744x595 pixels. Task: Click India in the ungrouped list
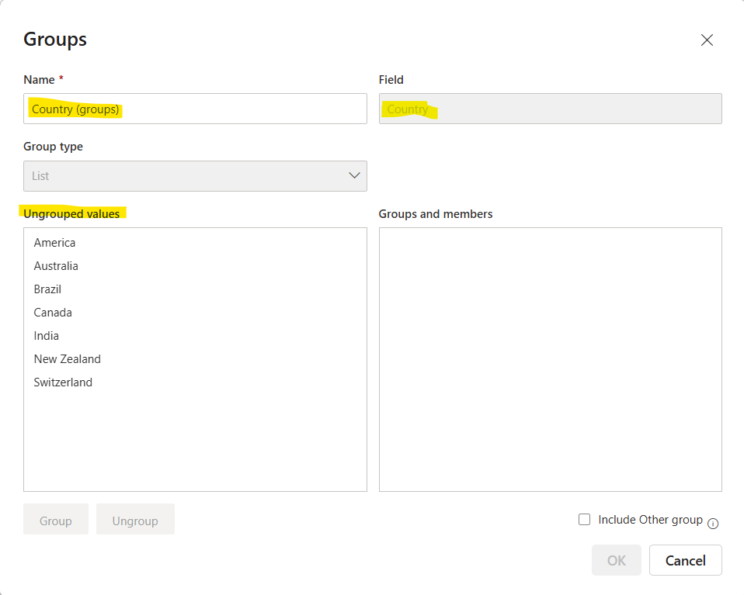coord(46,335)
